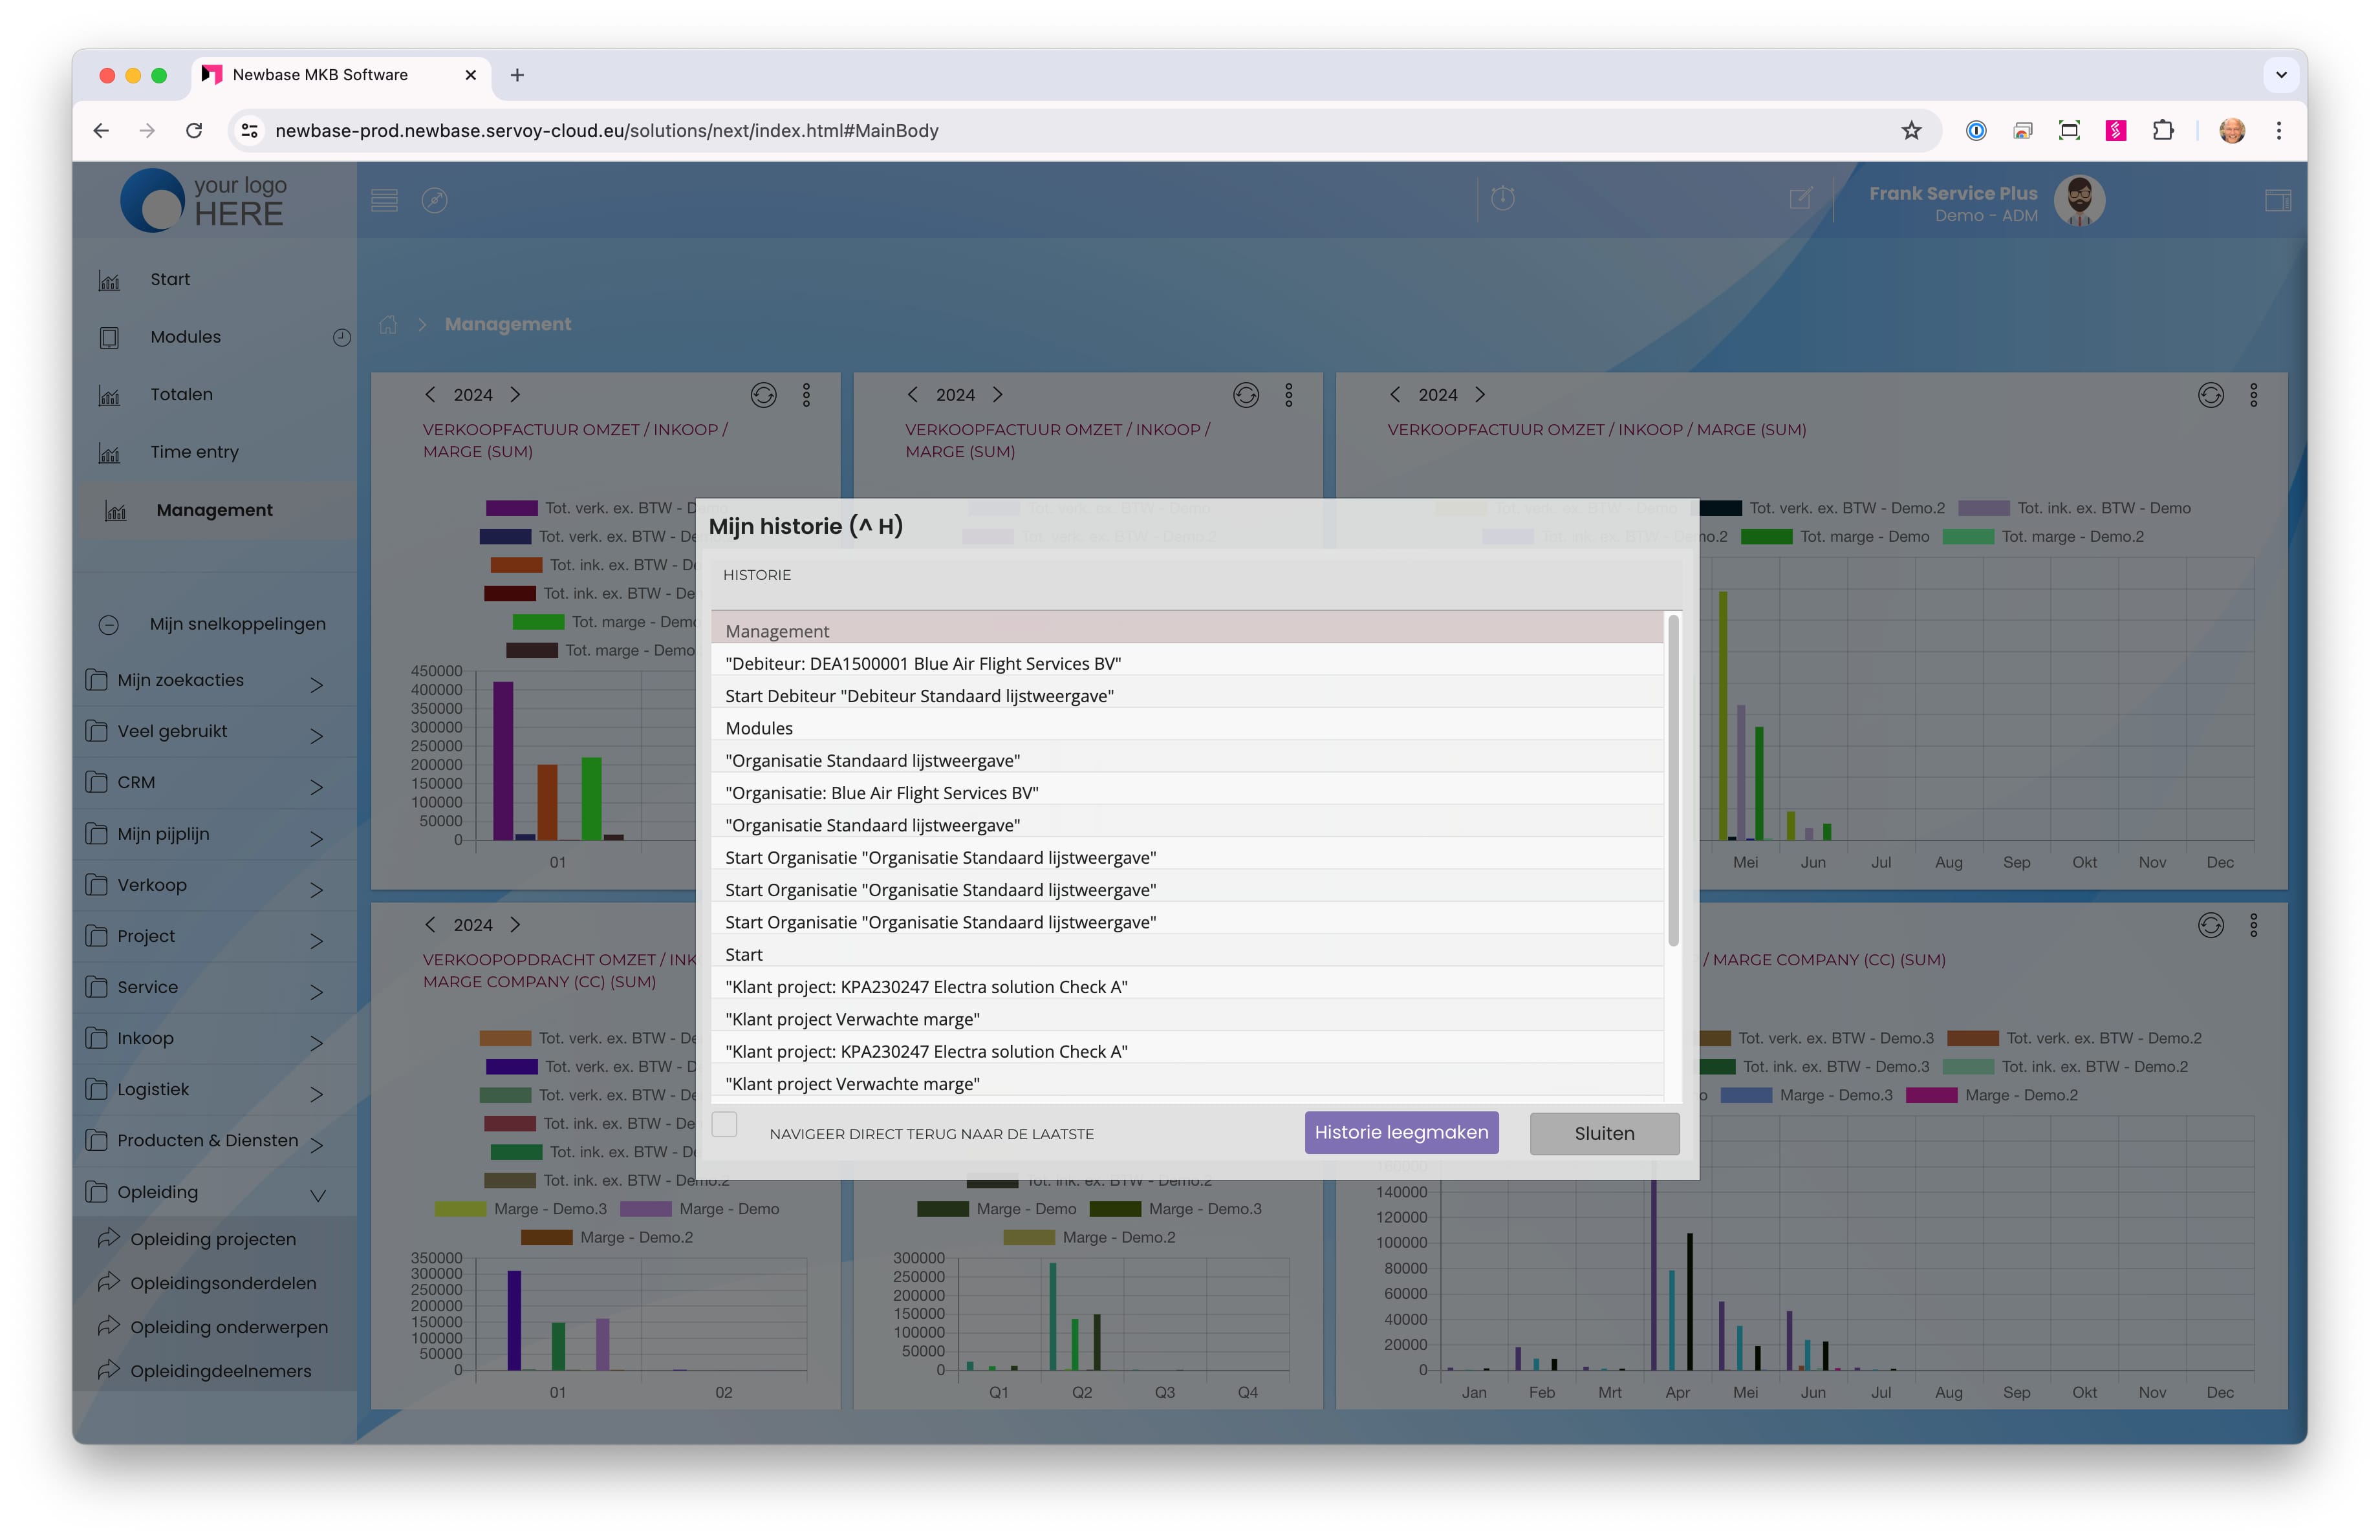The height and width of the screenshot is (1540, 2380).
Task: Click the edit pencil icon in header
Action: tap(1800, 198)
